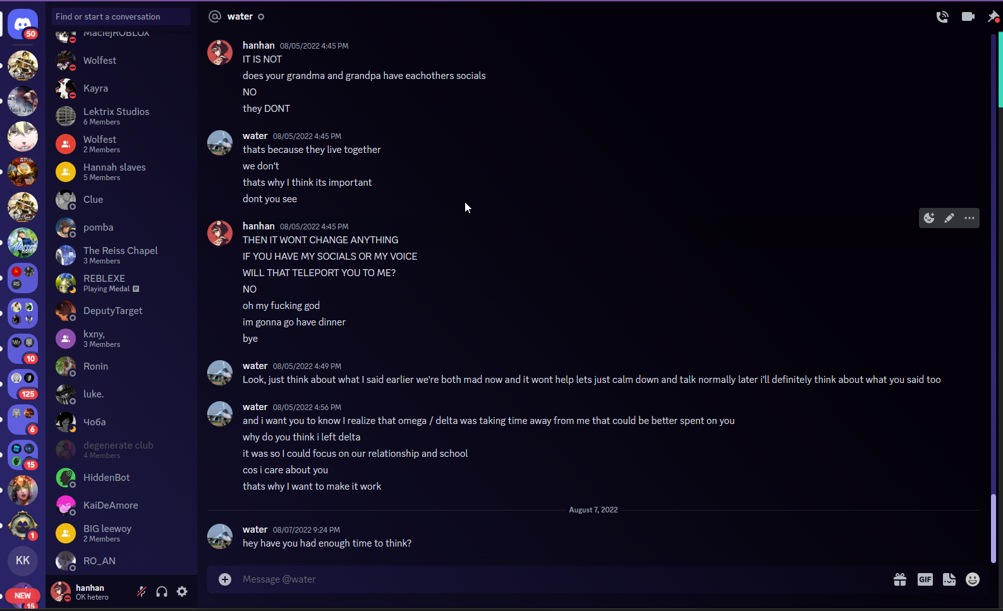
Task: Toggle microphone mute
Action: click(142, 591)
